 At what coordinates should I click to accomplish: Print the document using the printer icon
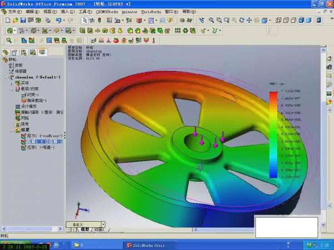coord(48,21)
